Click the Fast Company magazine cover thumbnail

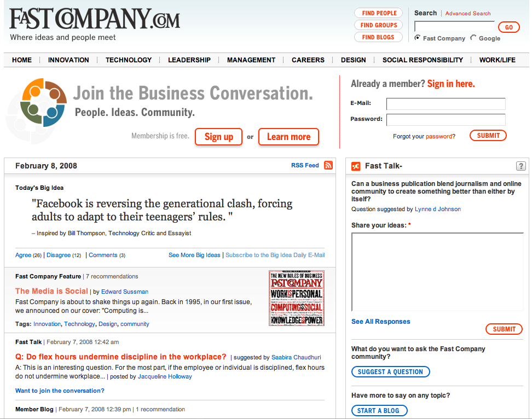pos(296,298)
